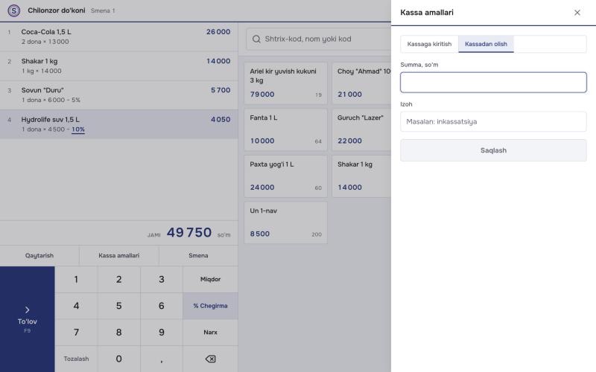Open the Qaytarish returns option
This screenshot has height=372, width=596.
[39, 255]
